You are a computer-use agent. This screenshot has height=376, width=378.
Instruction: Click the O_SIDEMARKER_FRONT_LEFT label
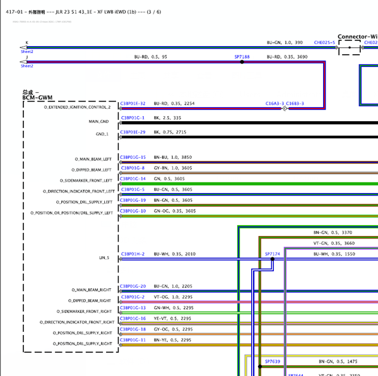86,180
